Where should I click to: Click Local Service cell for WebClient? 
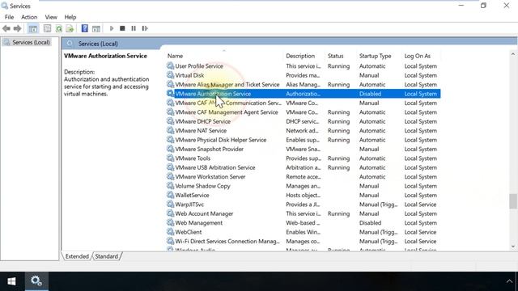pyautogui.click(x=420, y=232)
